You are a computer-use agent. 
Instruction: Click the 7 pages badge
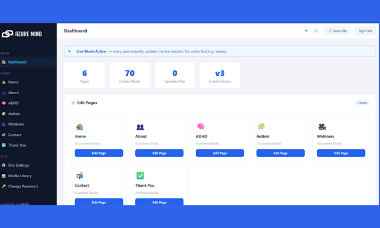362,103
